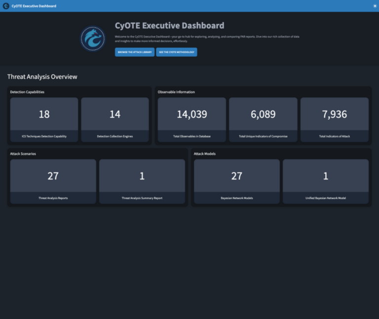This screenshot has height=319, width=379.
Task: Browse the Attack Library button
Action: (135, 52)
